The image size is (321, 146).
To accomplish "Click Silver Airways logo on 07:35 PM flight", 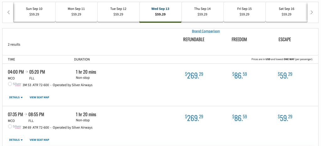I will [x=15, y=127].
